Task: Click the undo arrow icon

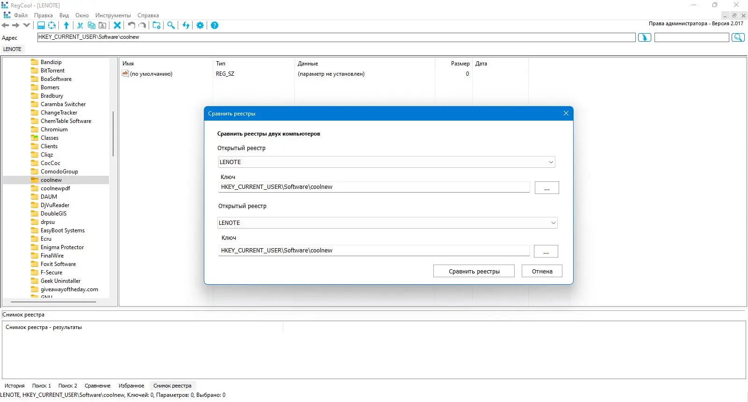Action: point(131,25)
